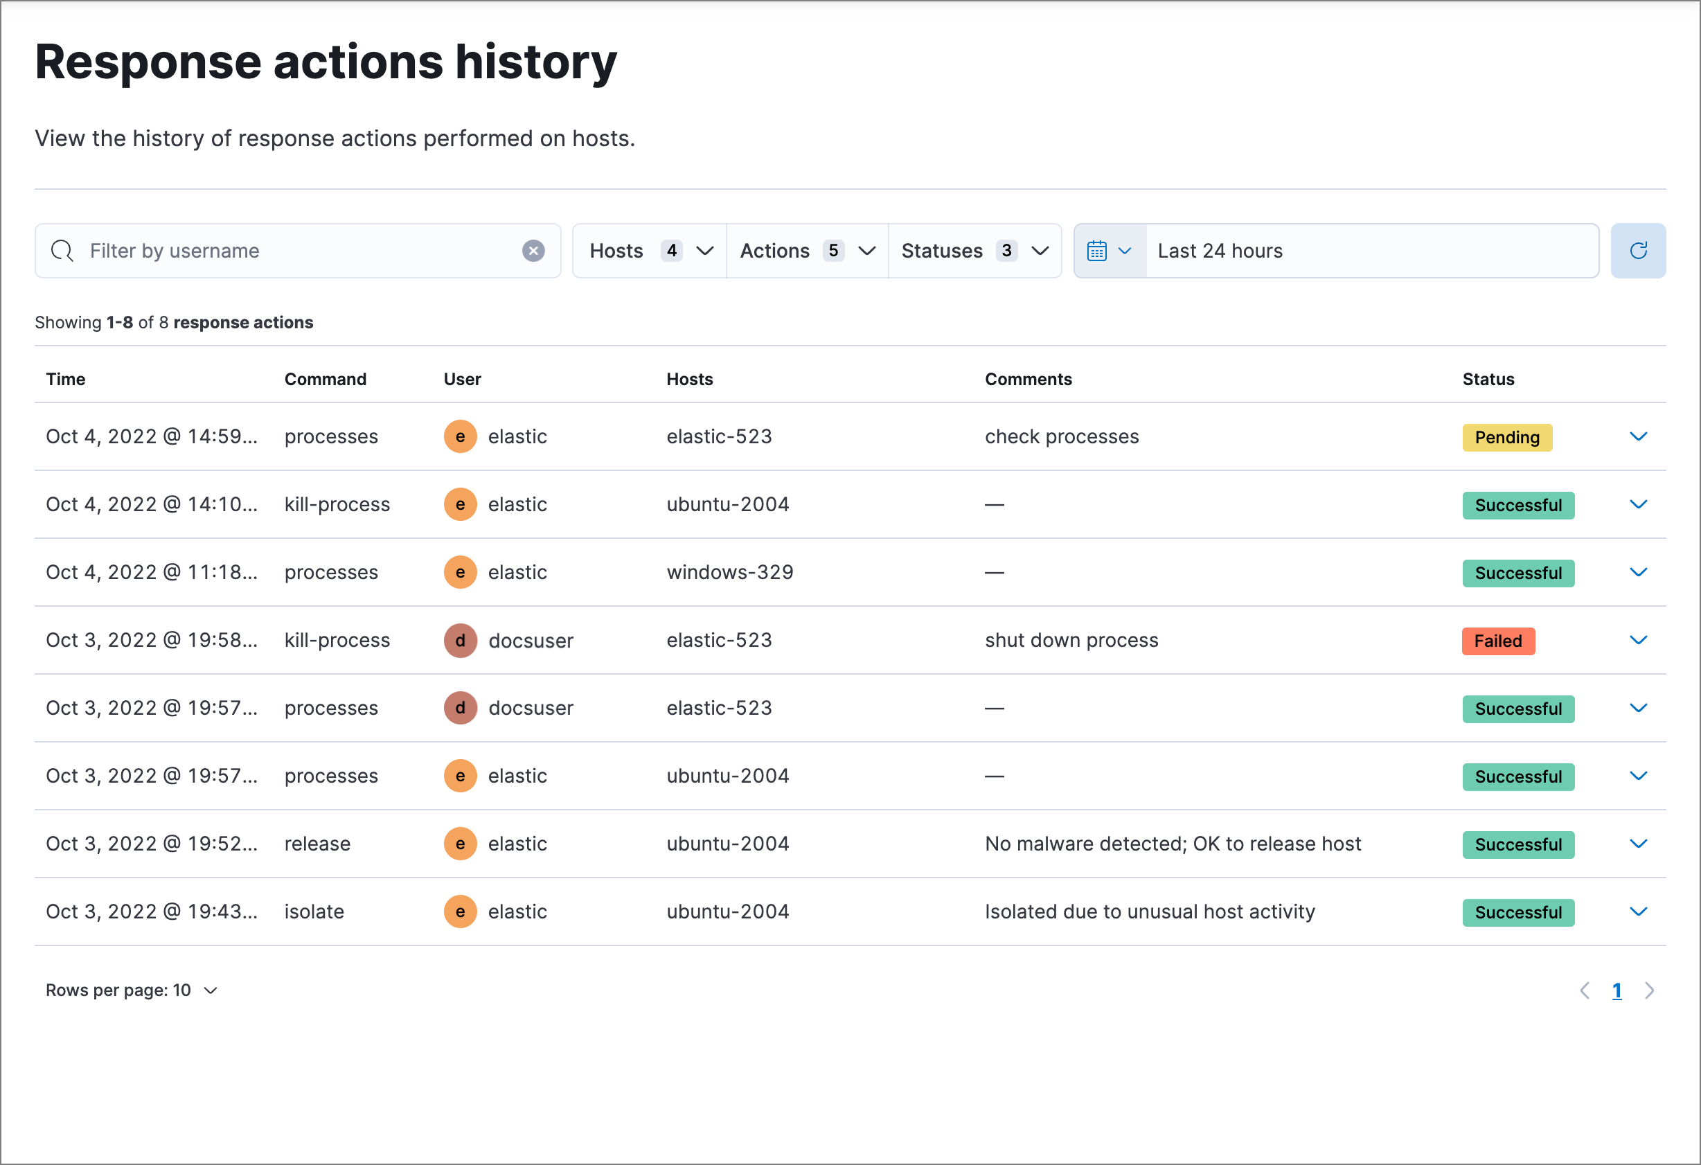The width and height of the screenshot is (1701, 1165).
Task: Click the Last 24 hours time range
Action: pyautogui.click(x=1220, y=250)
